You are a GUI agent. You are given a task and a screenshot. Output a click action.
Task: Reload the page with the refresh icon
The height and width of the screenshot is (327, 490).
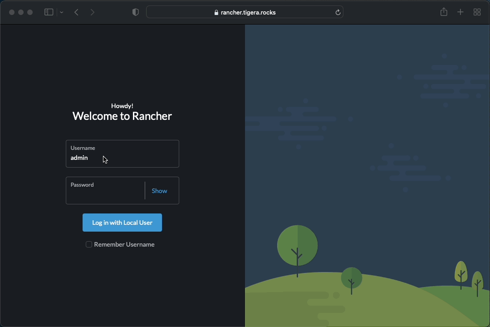(x=338, y=13)
